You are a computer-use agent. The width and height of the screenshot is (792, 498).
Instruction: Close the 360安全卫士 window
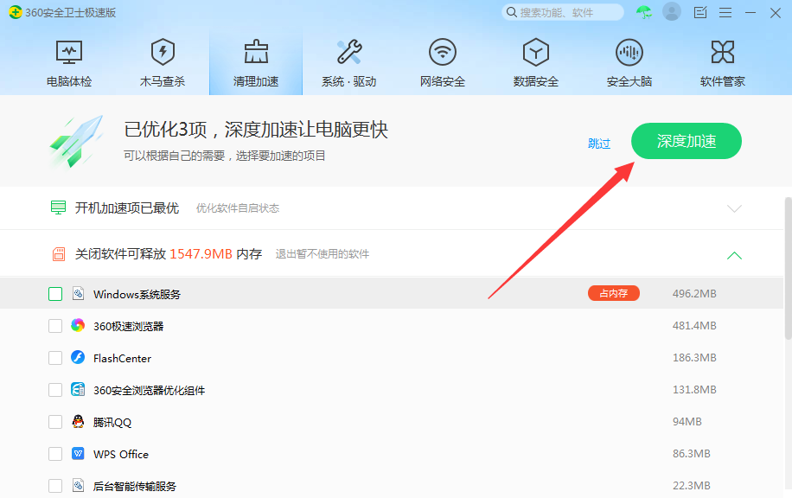click(776, 13)
